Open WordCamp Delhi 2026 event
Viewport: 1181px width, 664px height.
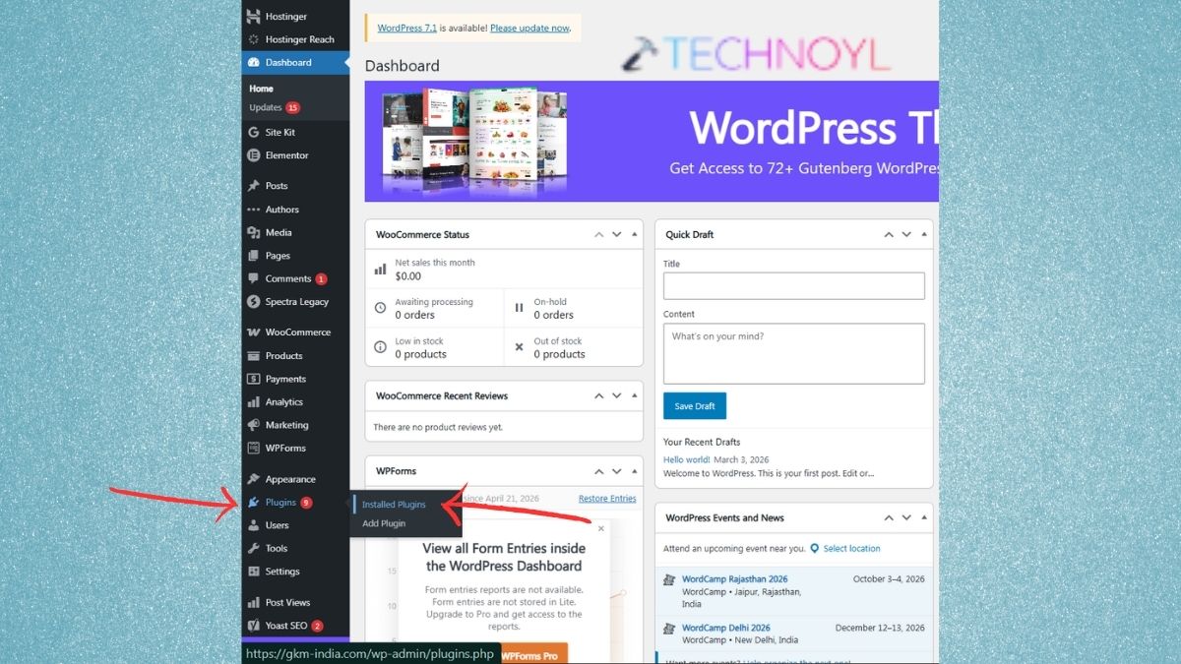click(x=726, y=628)
